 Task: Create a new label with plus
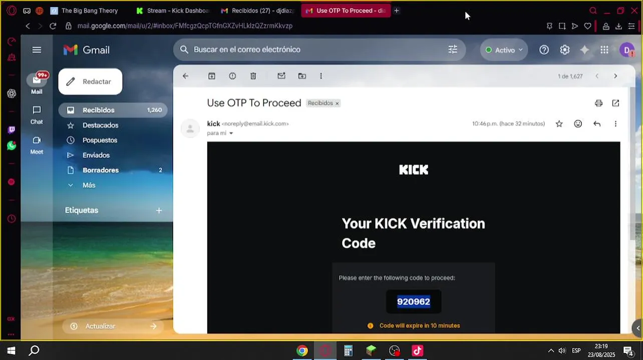[x=159, y=210]
